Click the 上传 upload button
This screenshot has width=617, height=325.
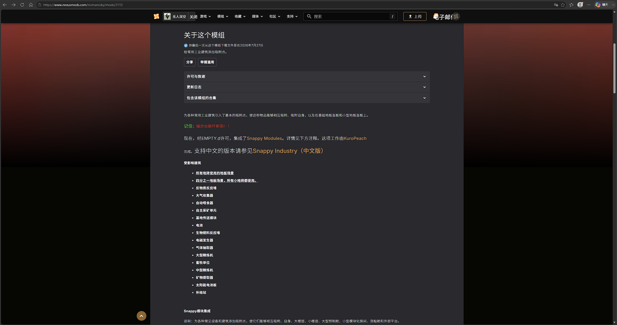pyautogui.click(x=415, y=17)
